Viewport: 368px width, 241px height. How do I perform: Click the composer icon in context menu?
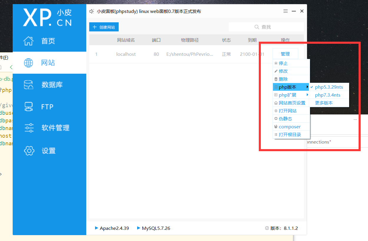pyautogui.click(x=276, y=127)
